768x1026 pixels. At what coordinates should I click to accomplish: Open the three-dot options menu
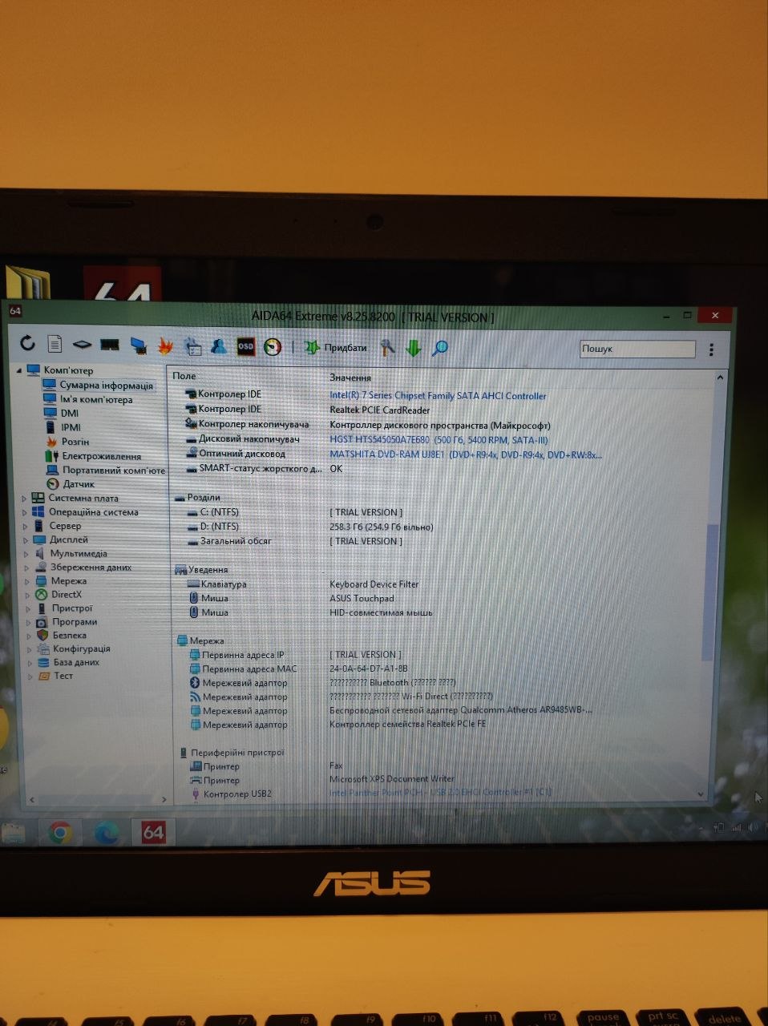point(711,349)
